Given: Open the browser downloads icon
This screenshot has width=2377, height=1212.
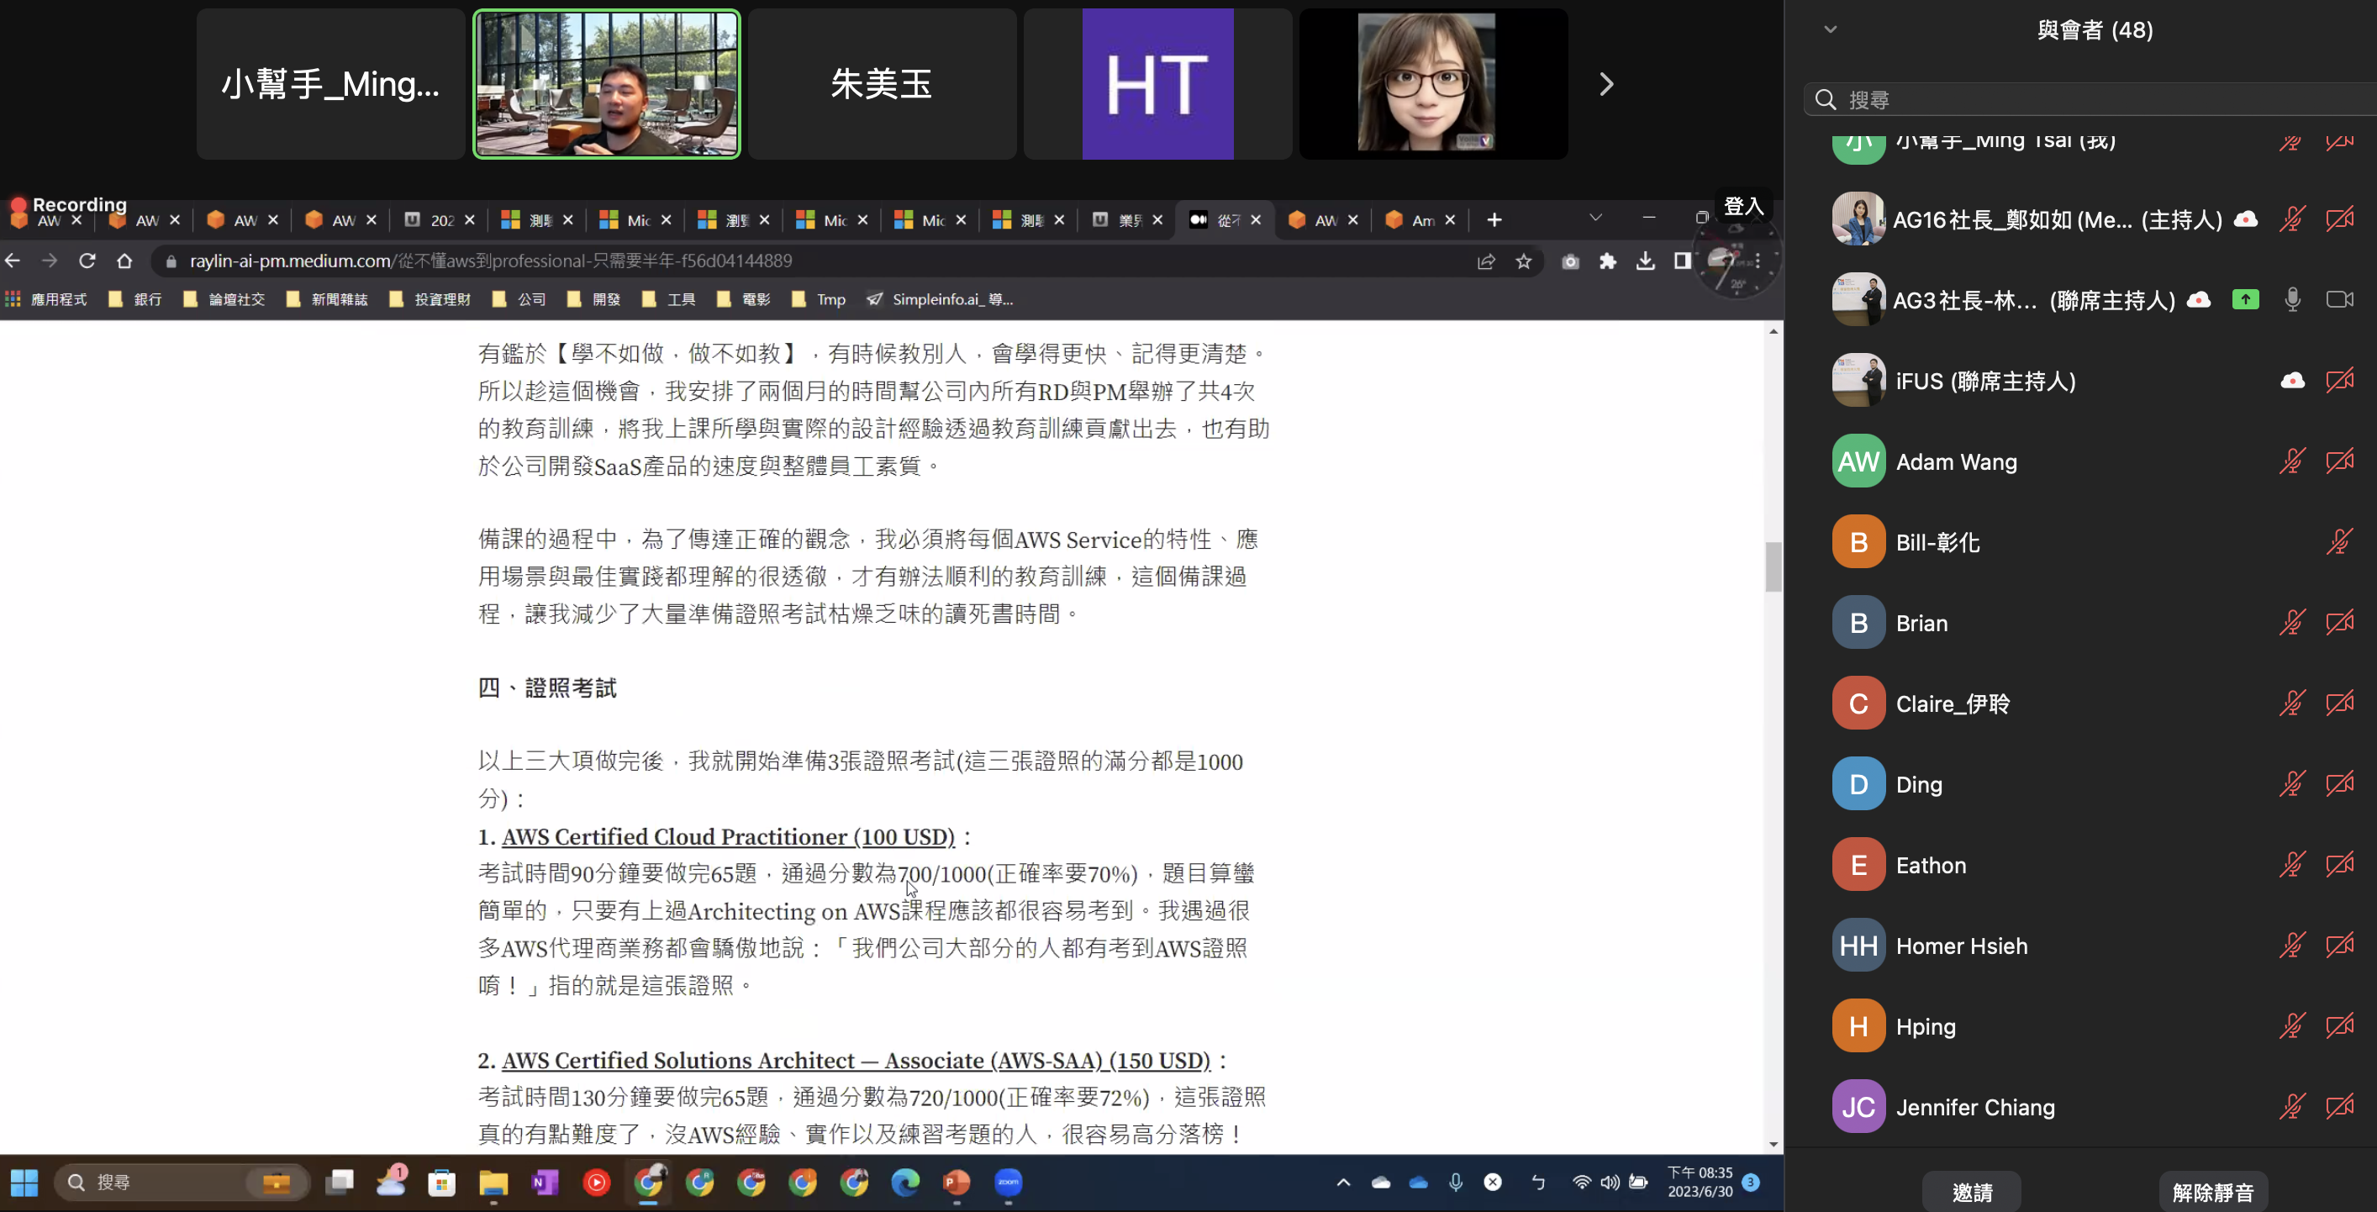Looking at the screenshot, I should [x=1645, y=262].
